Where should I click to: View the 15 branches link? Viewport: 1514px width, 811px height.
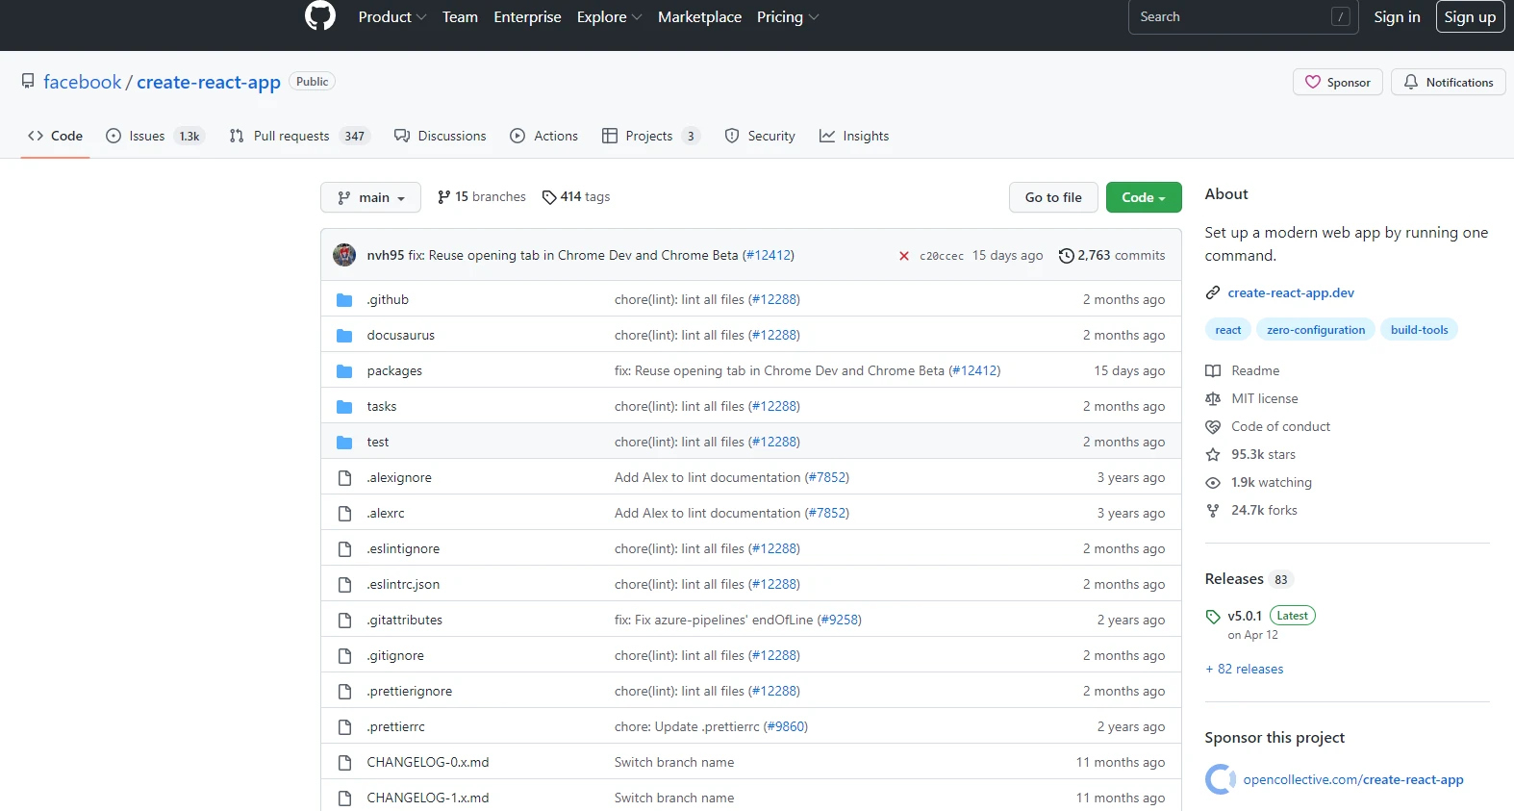(x=481, y=196)
